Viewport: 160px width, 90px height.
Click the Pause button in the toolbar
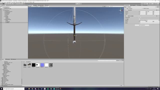(x=78, y=4)
